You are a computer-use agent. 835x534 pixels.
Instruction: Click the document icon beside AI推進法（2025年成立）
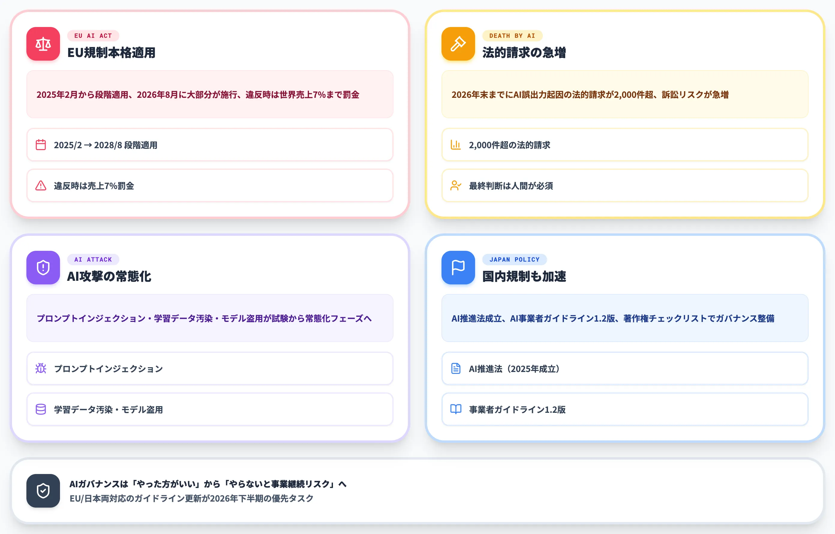click(x=456, y=368)
